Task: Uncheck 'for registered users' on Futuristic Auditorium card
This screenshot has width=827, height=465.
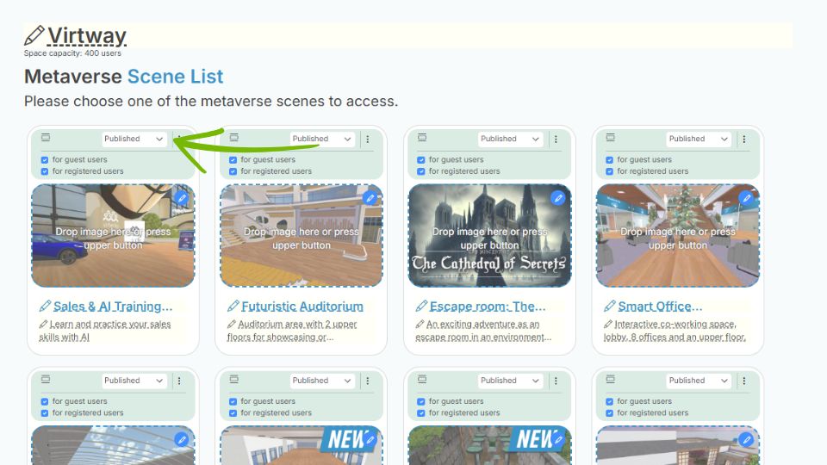Action: pyautogui.click(x=233, y=171)
